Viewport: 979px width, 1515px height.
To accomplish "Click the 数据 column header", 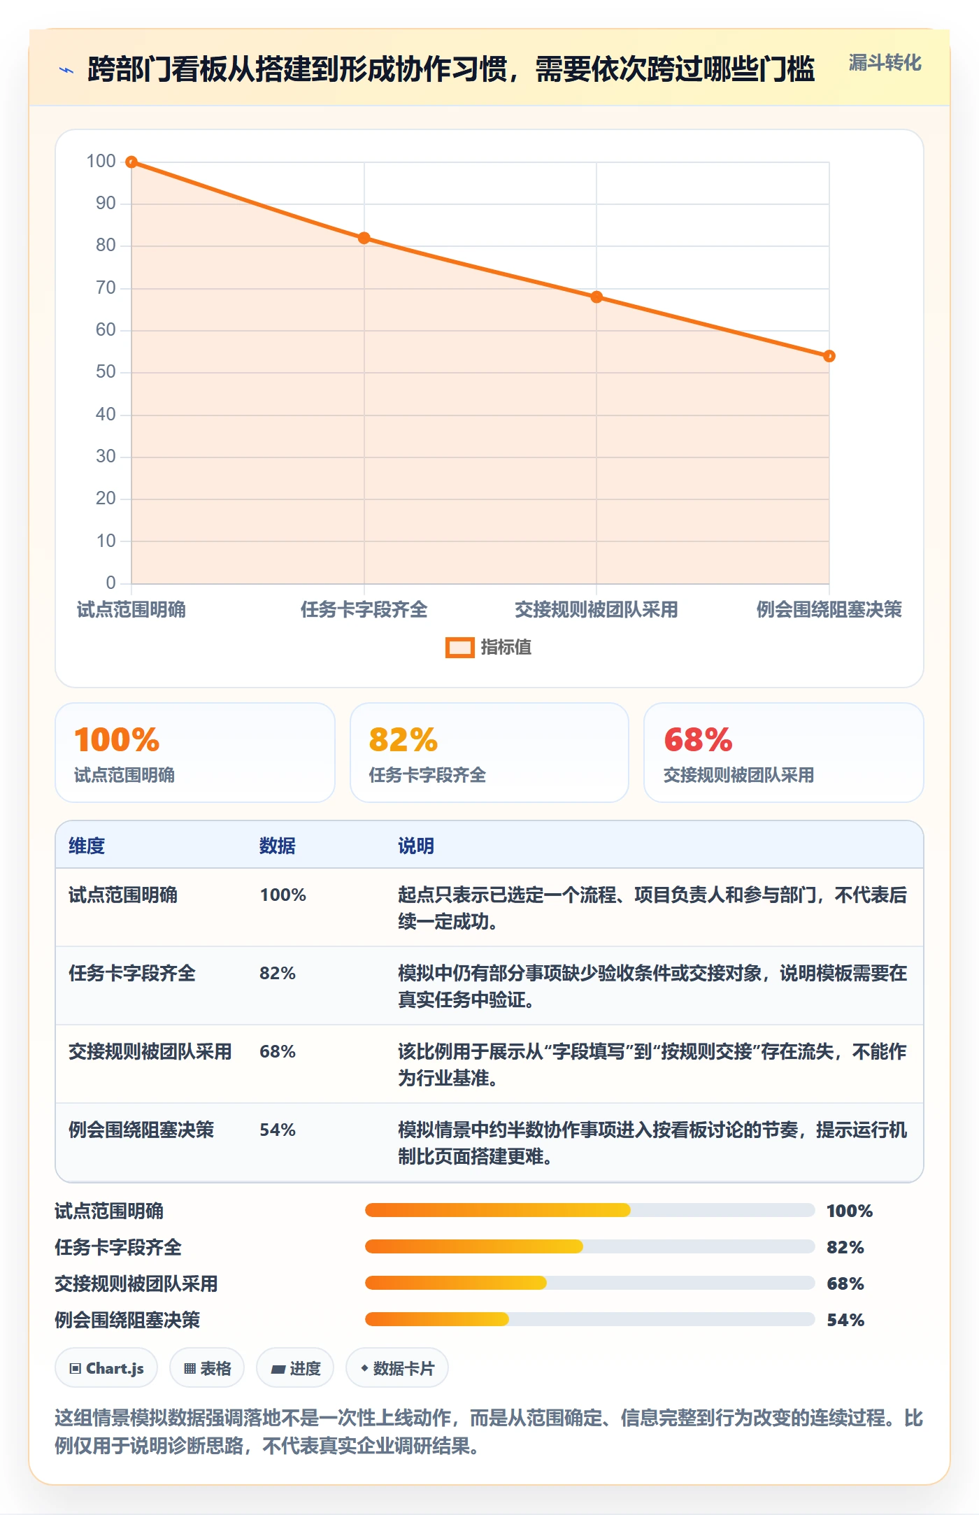I will (x=278, y=846).
